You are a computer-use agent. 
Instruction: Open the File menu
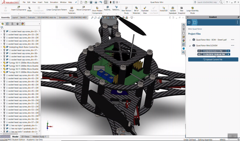pyautogui.click(x=24, y=2)
